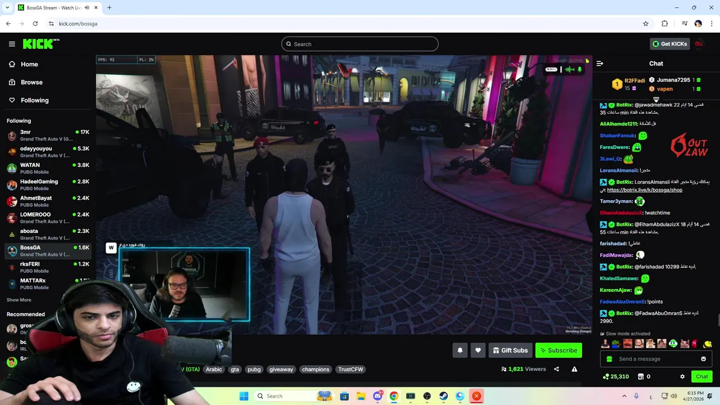Open the emoji picker in chat
The height and width of the screenshot is (405, 720).
tap(703, 359)
